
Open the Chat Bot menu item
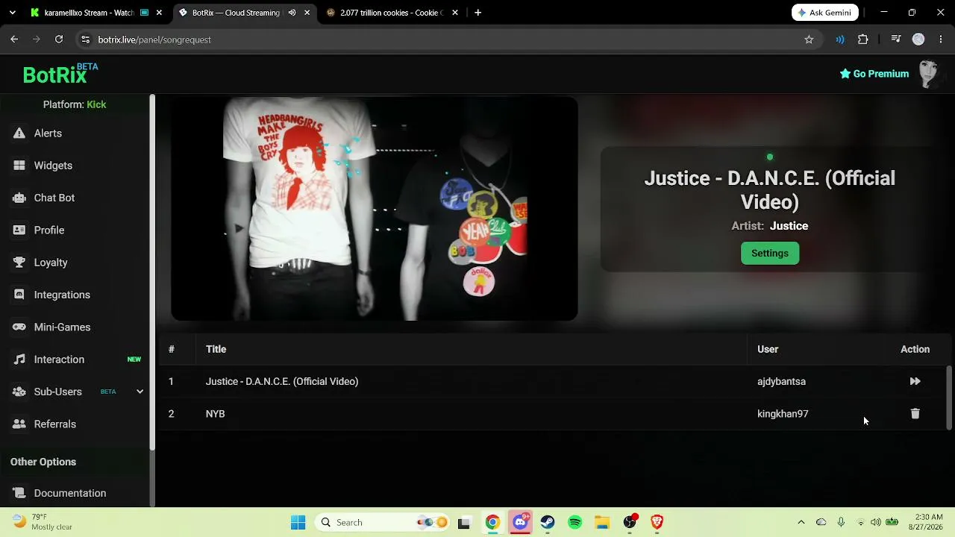54,198
